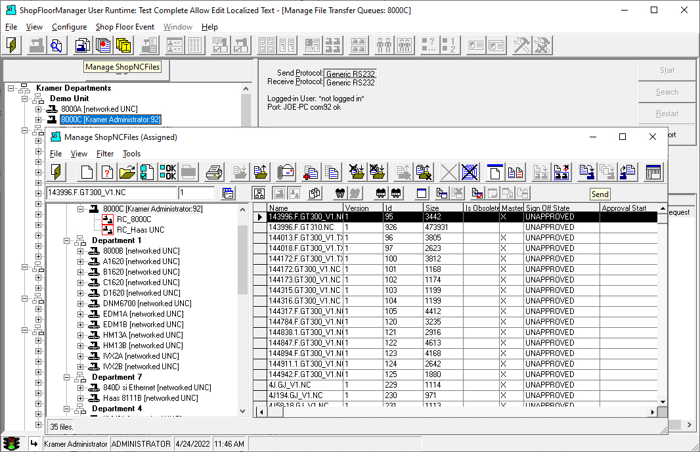
Task: Collapse the Kramer Departments tree node
Action: pyautogui.click(x=11, y=88)
